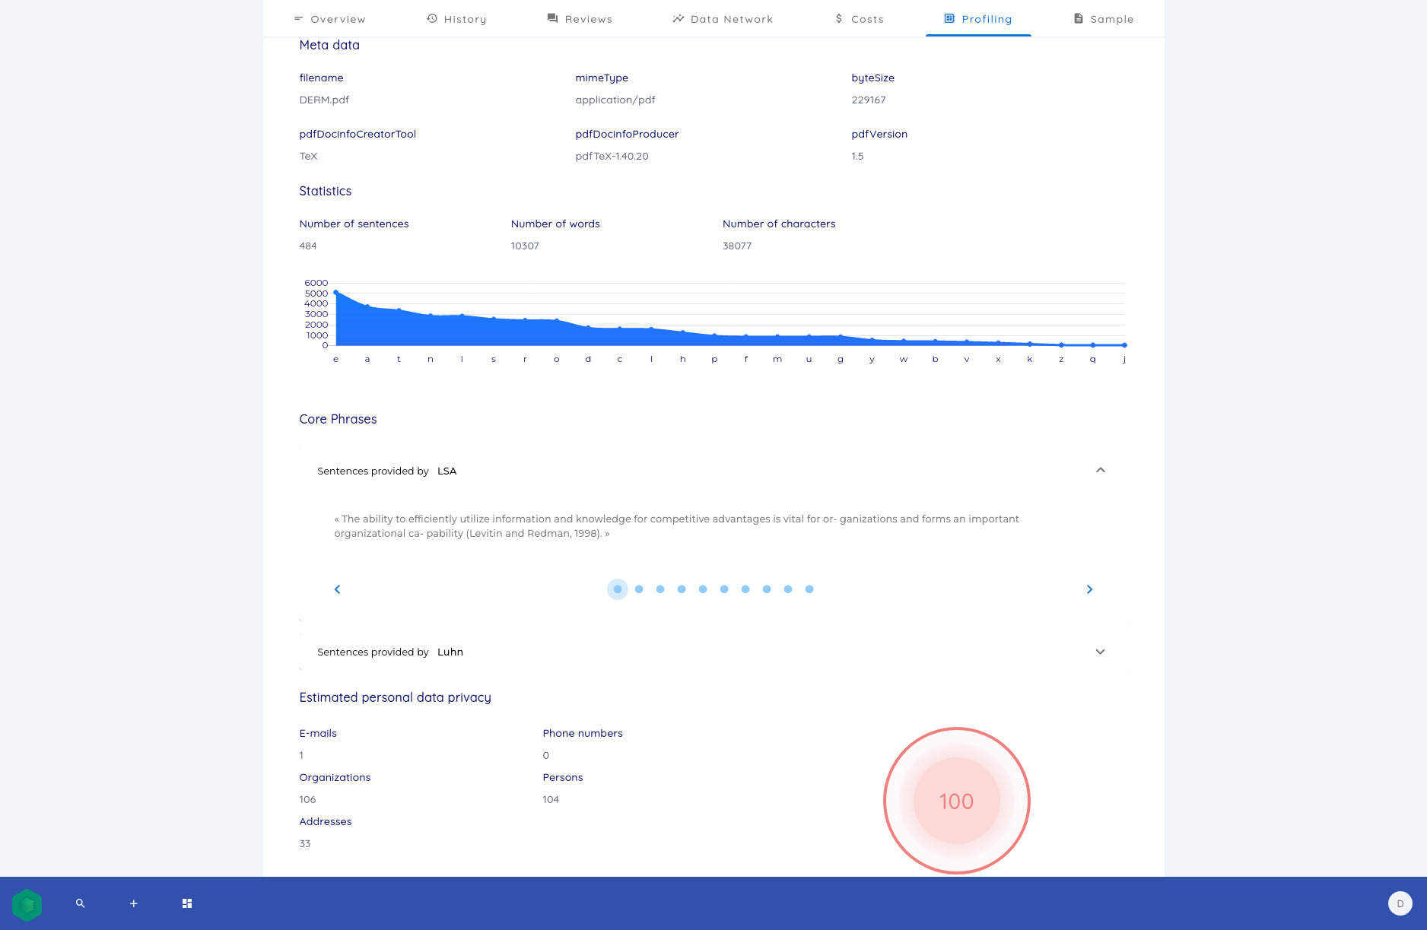
Task: Select the Profiling tab
Action: click(978, 19)
